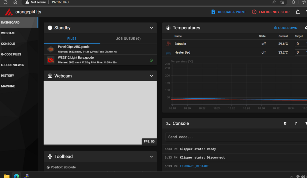Reload the page with refresh icon
Viewport: 307px width, 178px height.
[x=6, y=2]
